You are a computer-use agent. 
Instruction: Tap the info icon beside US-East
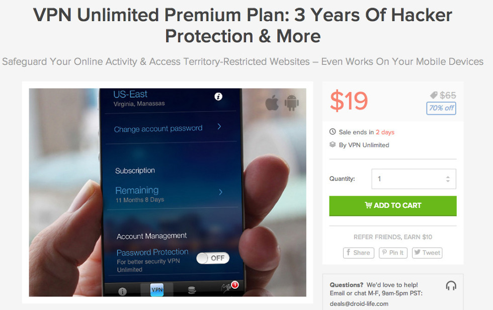[x=218, y=97]
